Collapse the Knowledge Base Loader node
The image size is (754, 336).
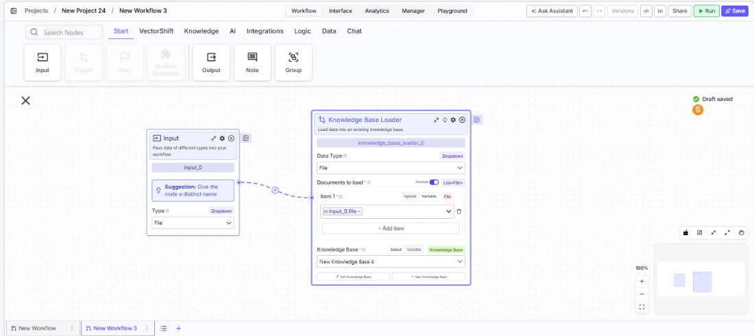tap(436, 120)
